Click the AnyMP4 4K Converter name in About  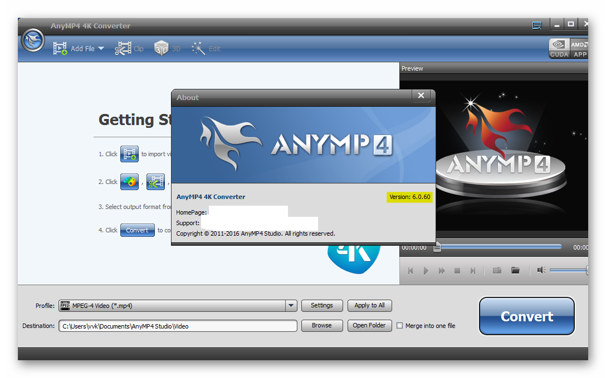211,197
